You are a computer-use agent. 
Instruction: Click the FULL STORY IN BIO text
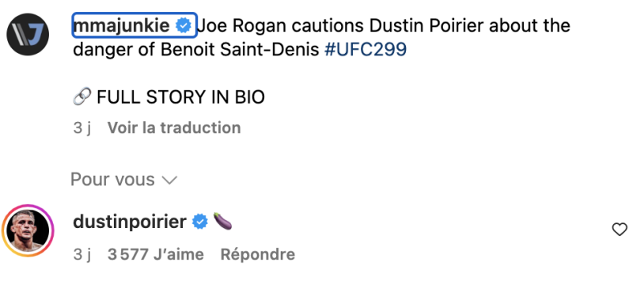pyautogui.click(x=181, y=97)
